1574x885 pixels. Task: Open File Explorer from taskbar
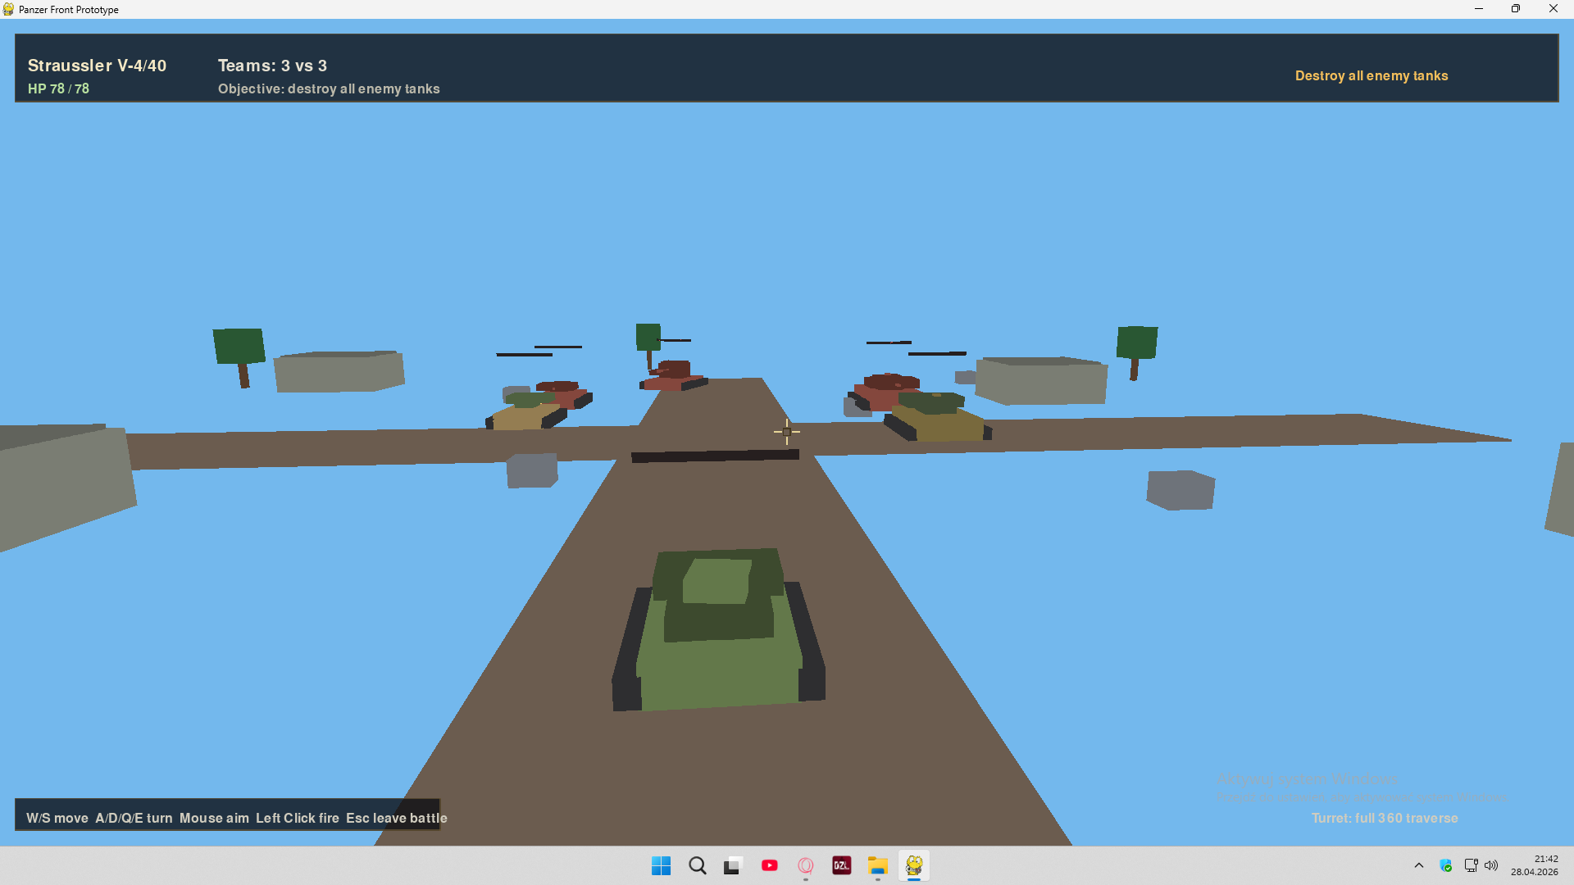coord(878,865)
